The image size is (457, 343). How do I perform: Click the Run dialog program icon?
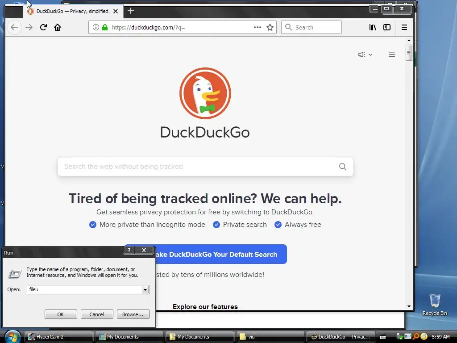15,274
